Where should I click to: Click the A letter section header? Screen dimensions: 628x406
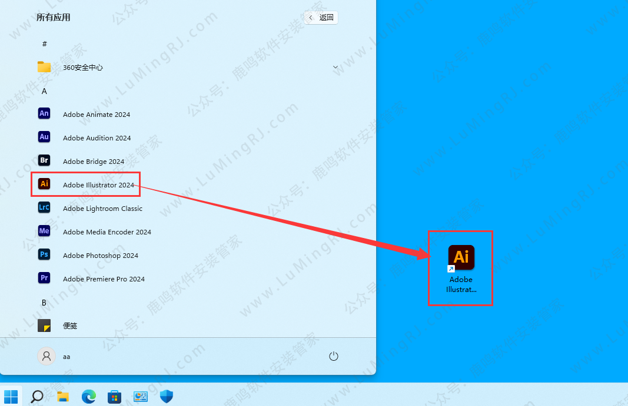[x=45, y=91]
